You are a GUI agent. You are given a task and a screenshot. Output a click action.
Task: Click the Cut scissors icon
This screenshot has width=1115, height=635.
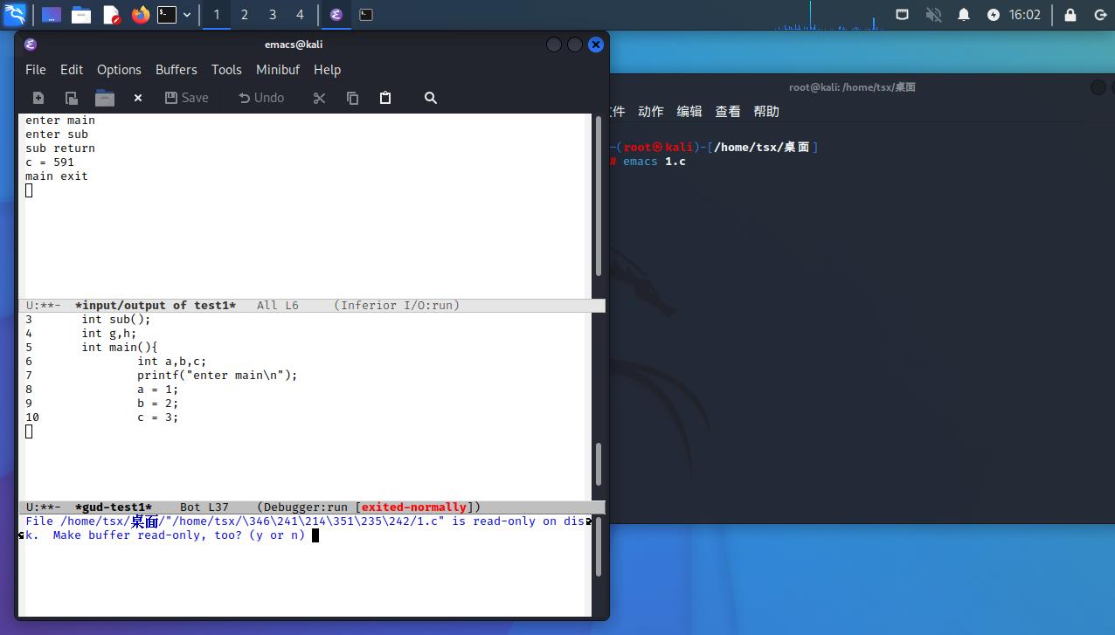[319, 98]
